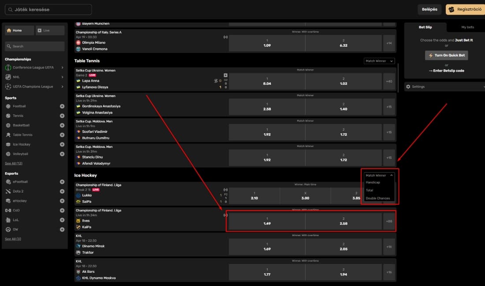Bet on Ilves odds 1.49

(267, 221)
